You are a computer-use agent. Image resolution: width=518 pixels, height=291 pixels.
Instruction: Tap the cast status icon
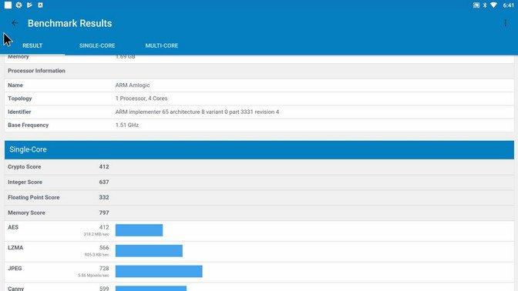(x=476, y=5)
